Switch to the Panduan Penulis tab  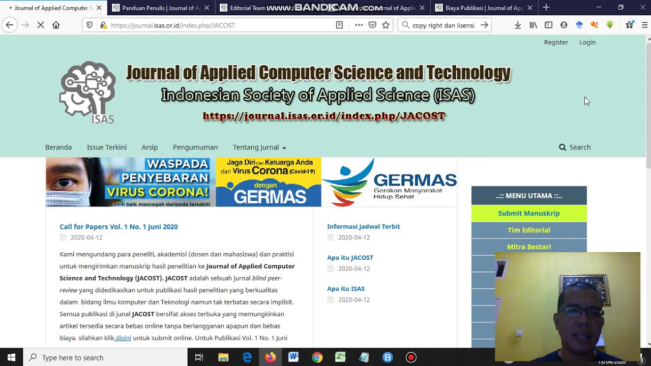pos(161,8)
